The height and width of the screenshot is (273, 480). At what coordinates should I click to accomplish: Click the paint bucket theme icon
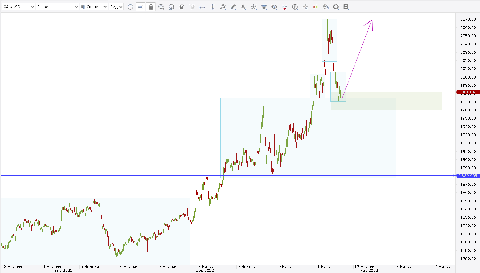click(x=326, y=7)
